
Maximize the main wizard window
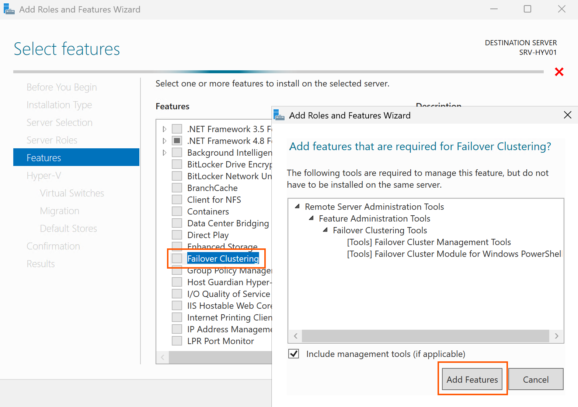point(527,9)
